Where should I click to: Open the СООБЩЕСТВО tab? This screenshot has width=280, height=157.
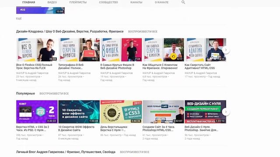108,2
